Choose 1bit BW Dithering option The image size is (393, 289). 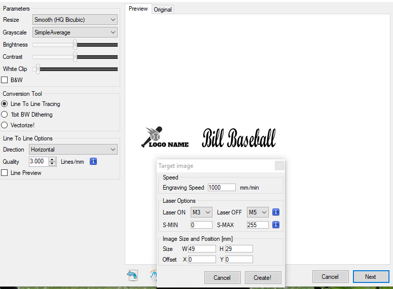click(x=5, y=115)
